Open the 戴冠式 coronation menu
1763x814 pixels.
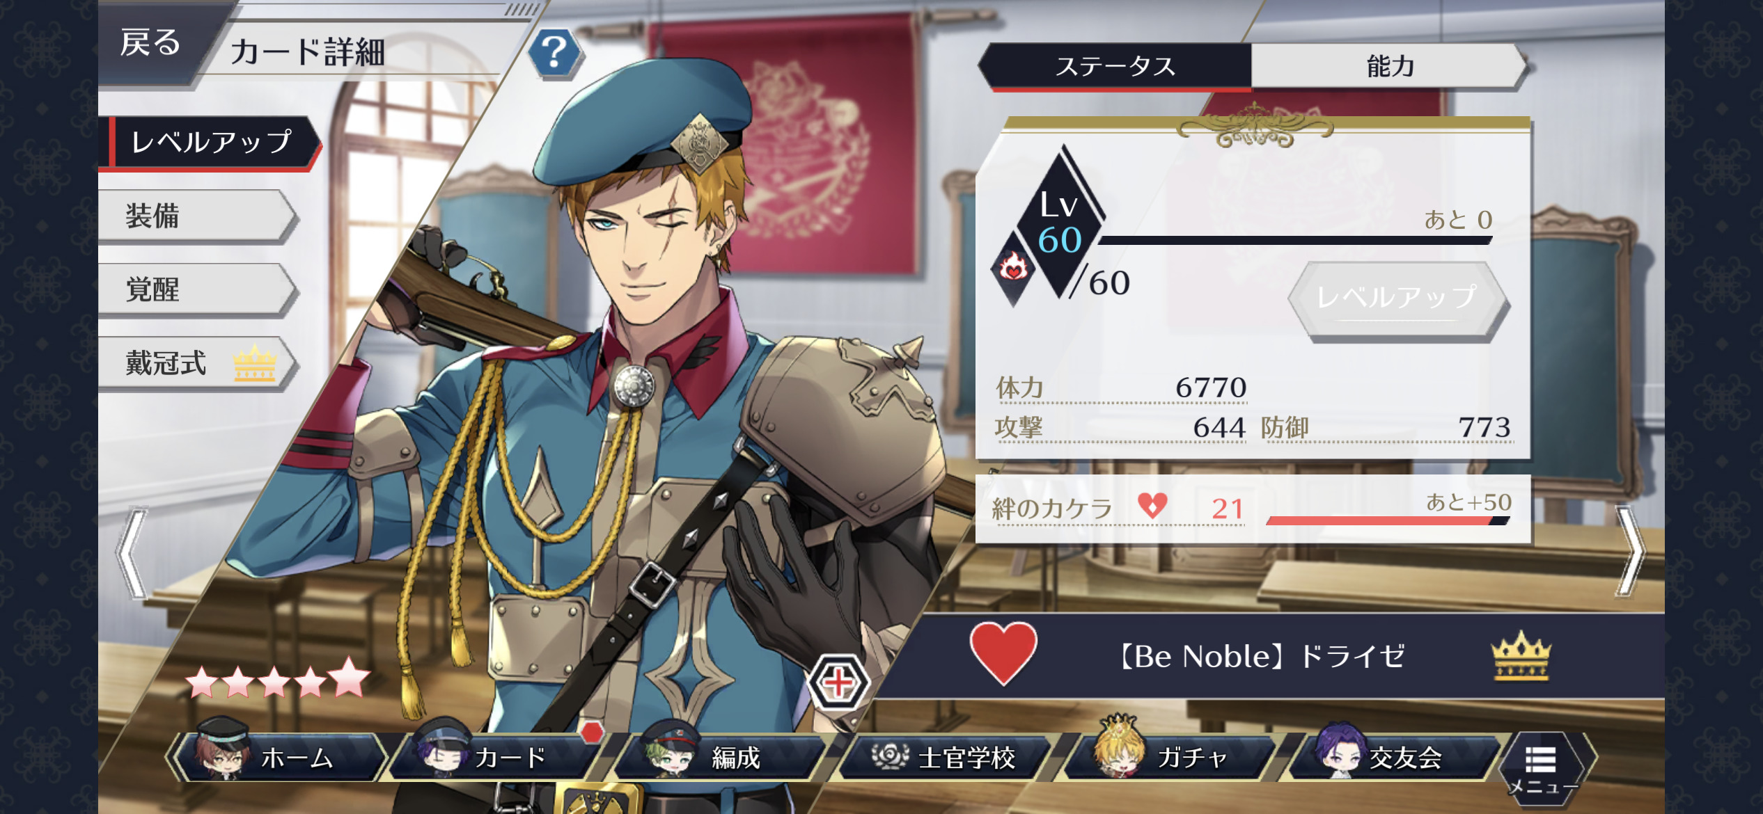click(x=197, y=363)
